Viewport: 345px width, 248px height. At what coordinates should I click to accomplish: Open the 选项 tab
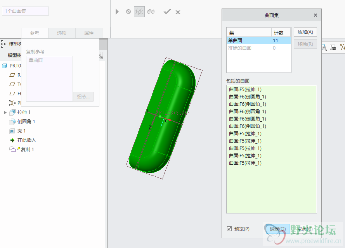[62, 33]
